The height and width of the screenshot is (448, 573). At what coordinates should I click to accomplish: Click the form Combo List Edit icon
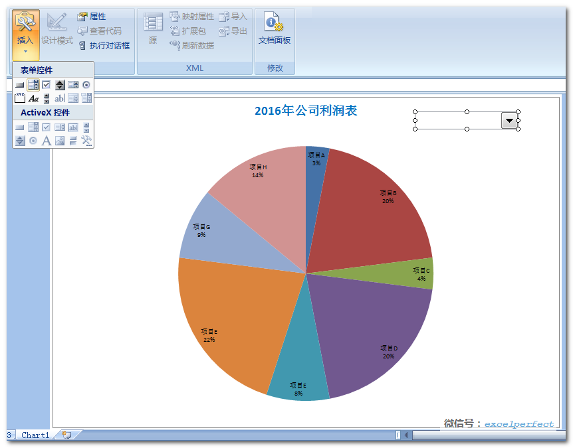(73, 98)
